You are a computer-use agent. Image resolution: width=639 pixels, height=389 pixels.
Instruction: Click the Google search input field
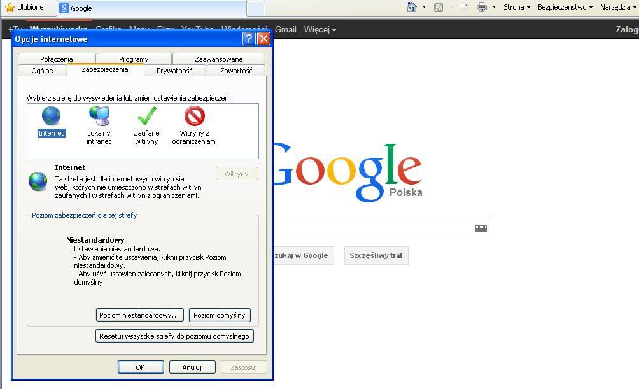coord(382,227)
